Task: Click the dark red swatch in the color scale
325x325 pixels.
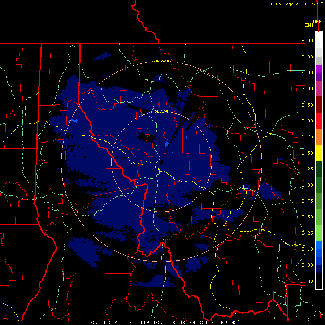Action: tap(319, 105)
